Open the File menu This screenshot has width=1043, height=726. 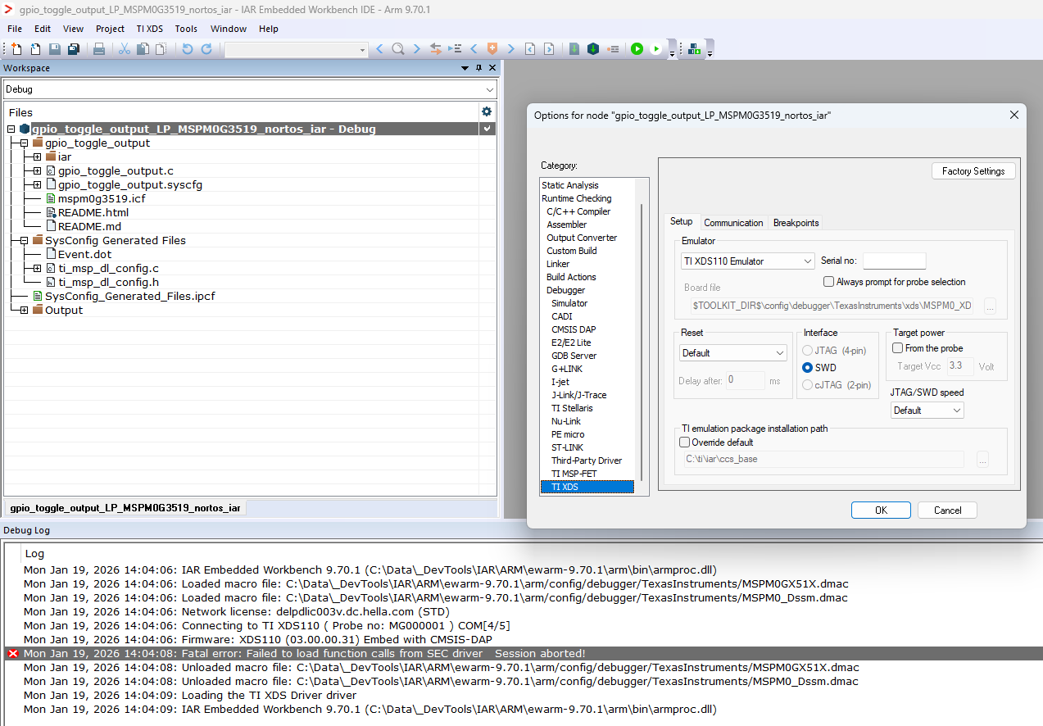(x=15, y=29)
